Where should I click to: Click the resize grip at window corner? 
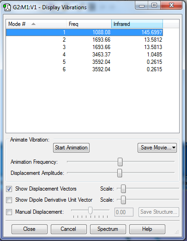(x=177, y=232)
